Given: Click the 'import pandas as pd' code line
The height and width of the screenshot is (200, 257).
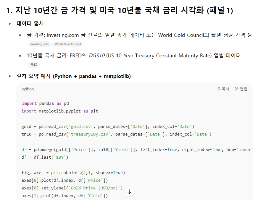Looking at the screenshot, I should tap(45, 104).
